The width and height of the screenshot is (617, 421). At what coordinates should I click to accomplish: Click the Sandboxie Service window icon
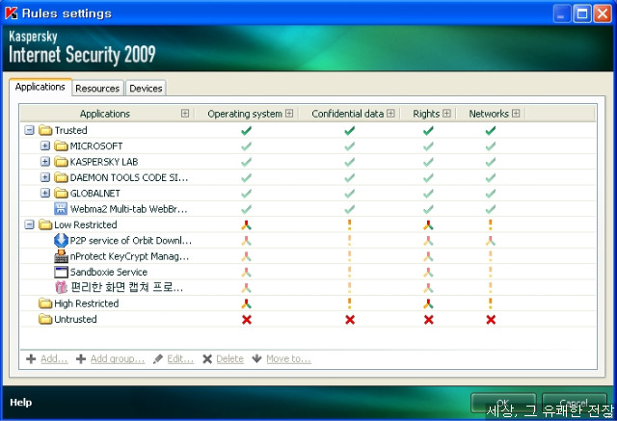coord(61,272)
